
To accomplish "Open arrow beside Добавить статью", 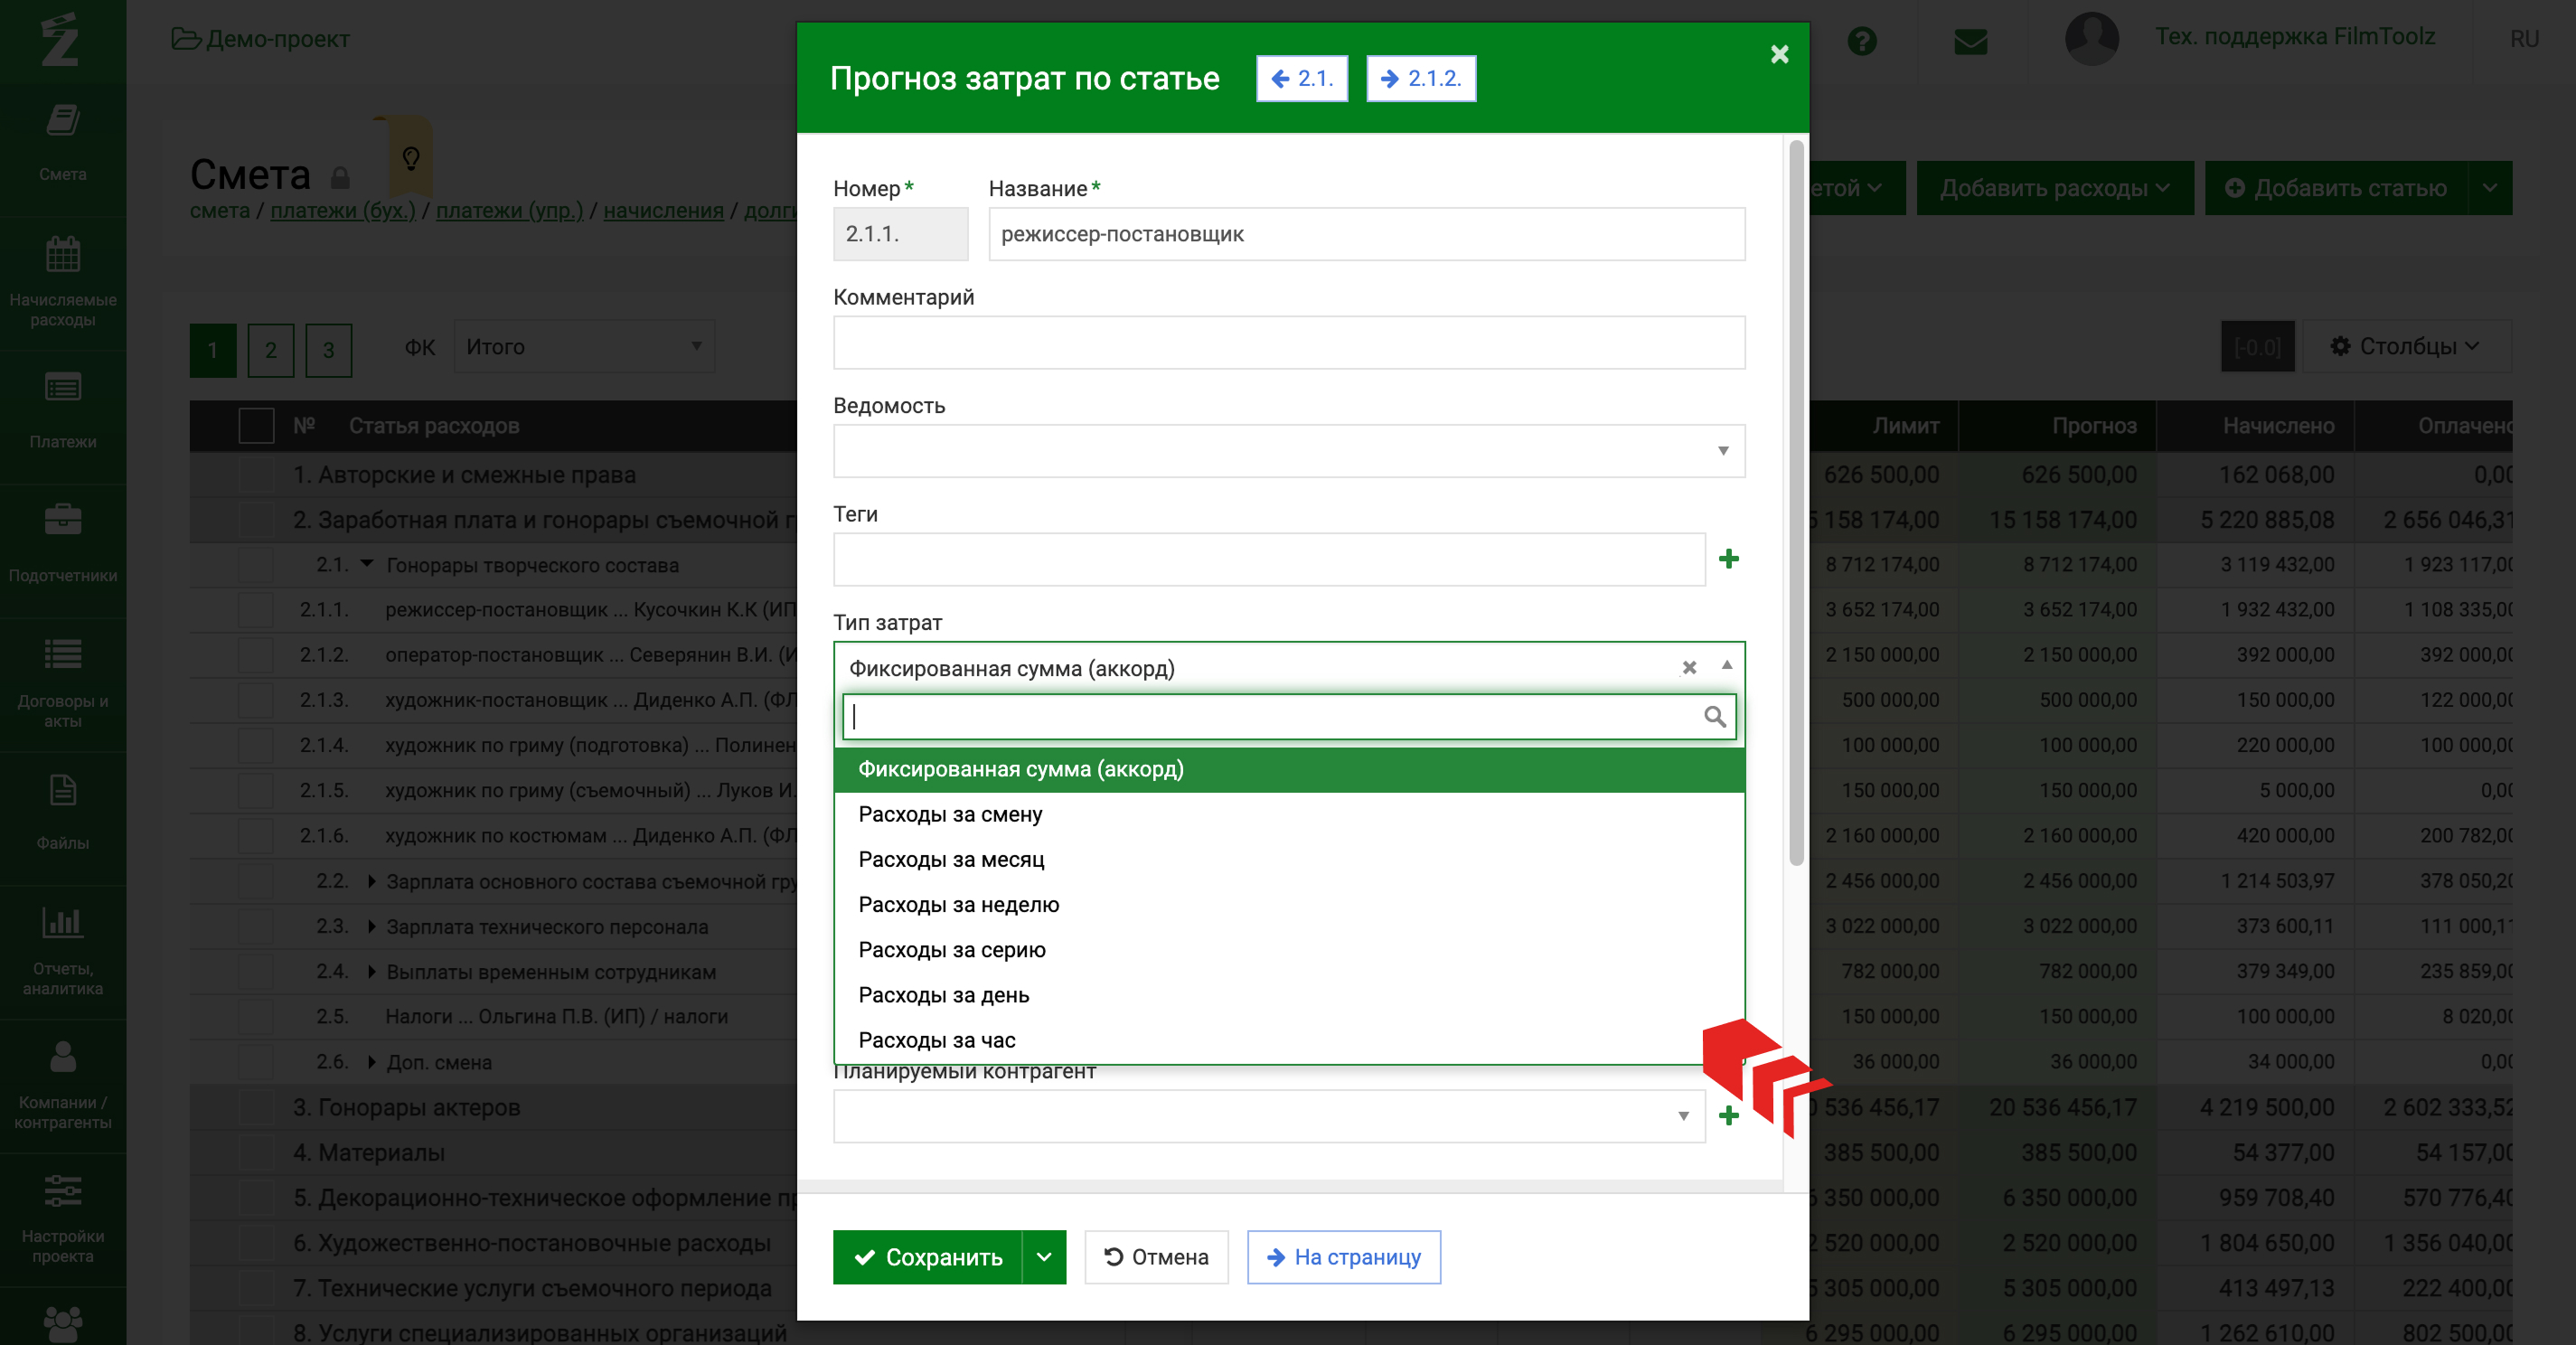I will point(2489,188).
